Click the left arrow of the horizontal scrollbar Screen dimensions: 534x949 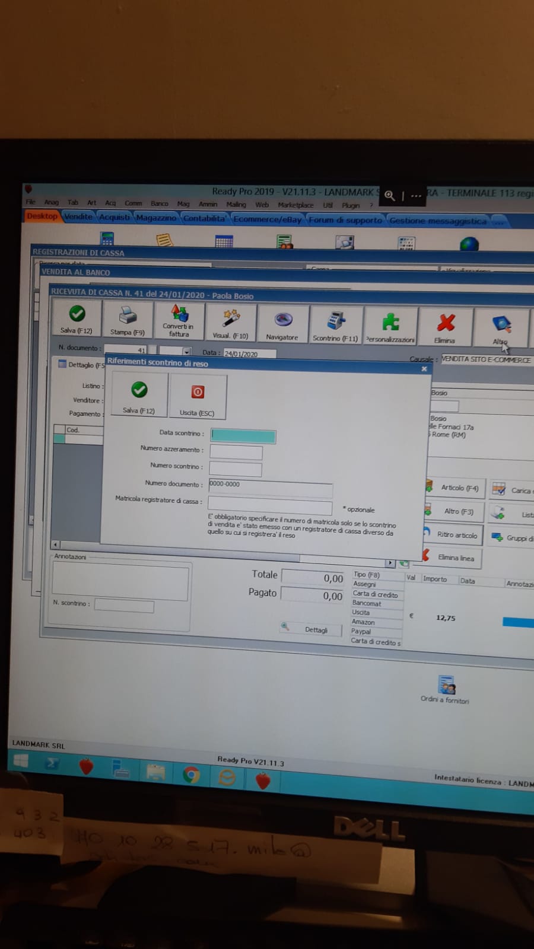pos(56,544)
